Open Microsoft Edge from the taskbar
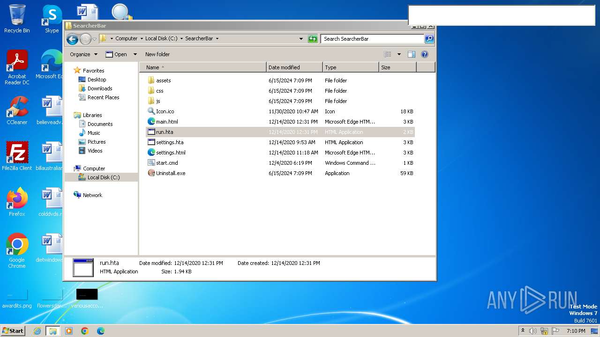 click(101, 331)
